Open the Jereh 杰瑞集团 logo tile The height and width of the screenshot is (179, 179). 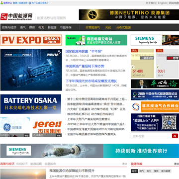click(47, 127)
